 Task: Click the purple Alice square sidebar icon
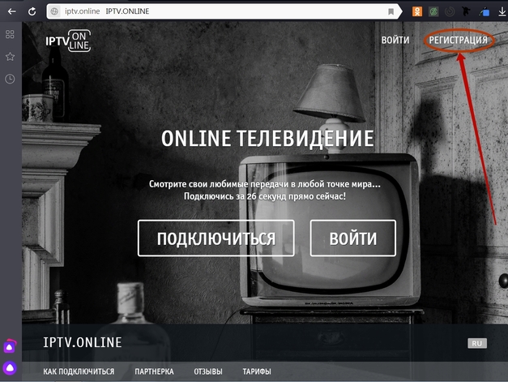coord(10,346)
